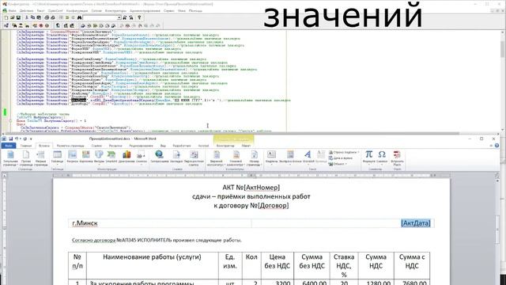The height and width of the screenshot is (285, 506).
Task: Open the header (Верхний колонтитул) dropdown
Action: pyautogui.click(x=217, y=158)
